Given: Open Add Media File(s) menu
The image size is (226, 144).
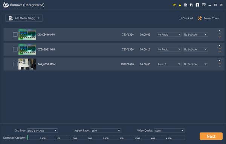Looking at the screenshot, I should (24, 18).
